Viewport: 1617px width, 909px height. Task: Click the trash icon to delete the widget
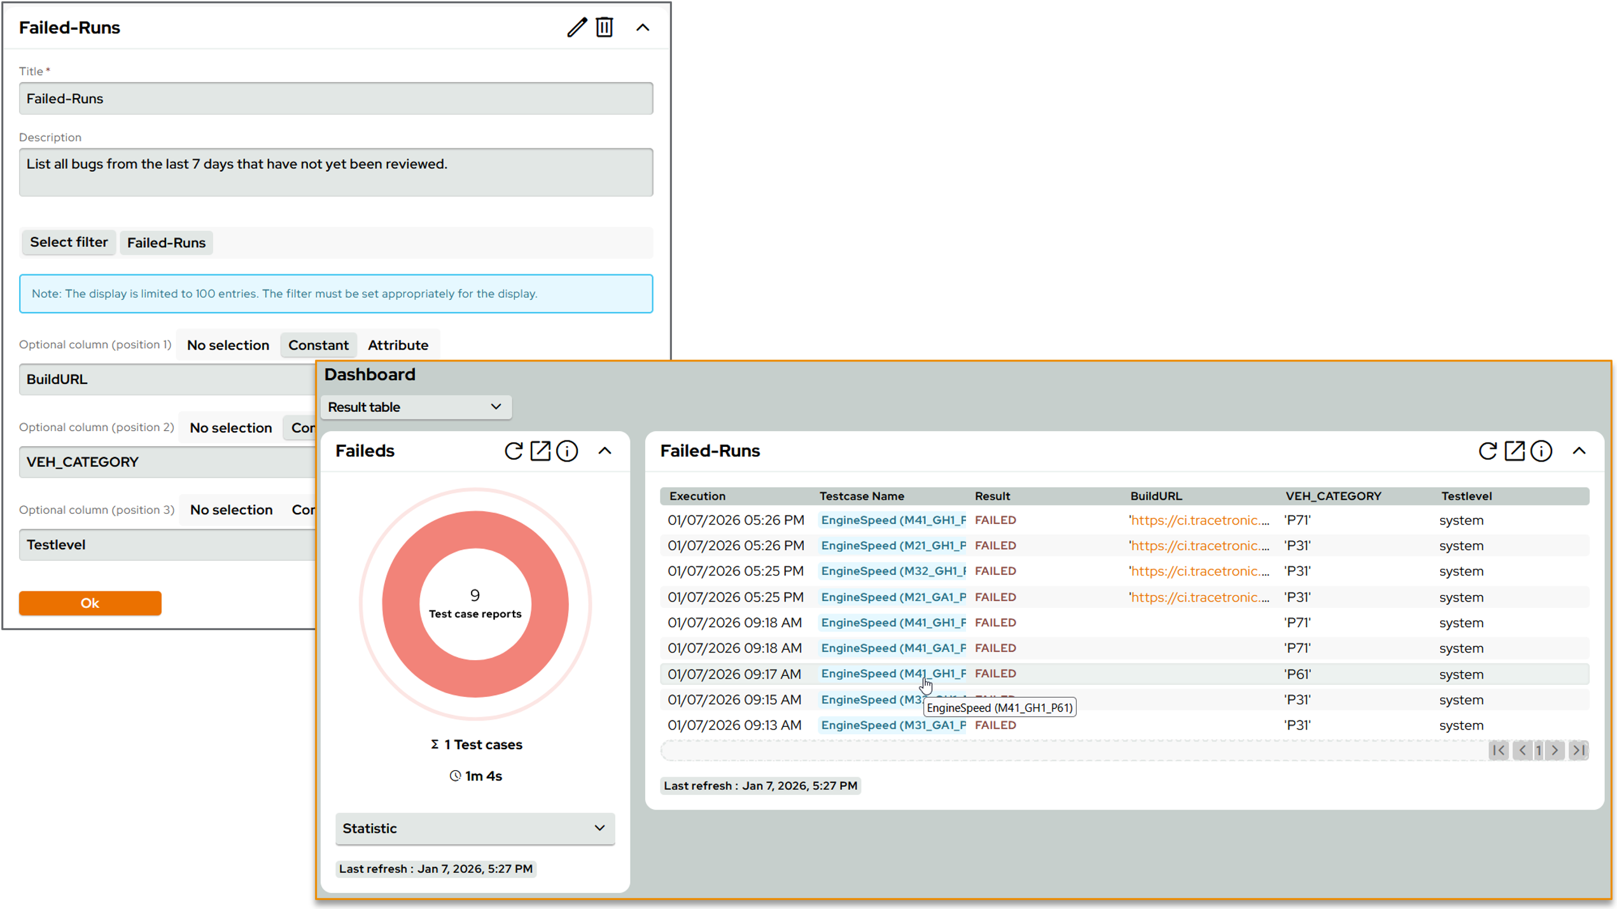(605, 27)
